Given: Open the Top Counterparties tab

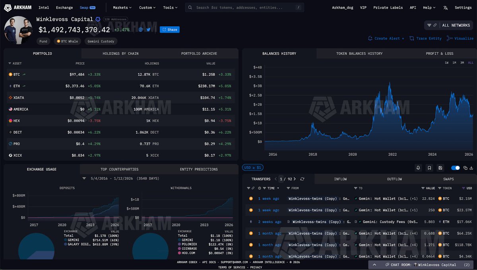Looking at the screenshot, I should (120, 169).
